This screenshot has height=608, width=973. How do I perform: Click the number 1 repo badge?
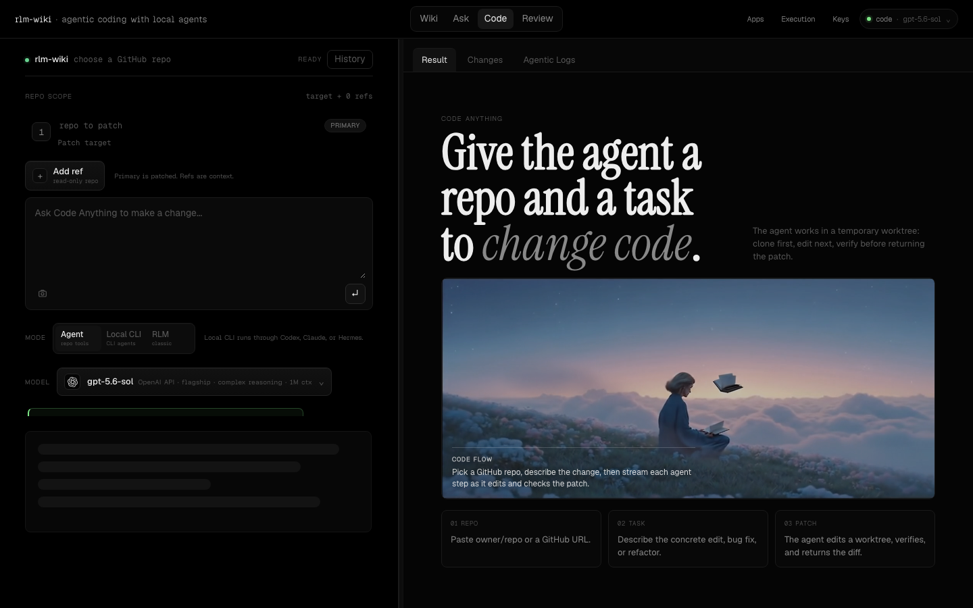41,132
